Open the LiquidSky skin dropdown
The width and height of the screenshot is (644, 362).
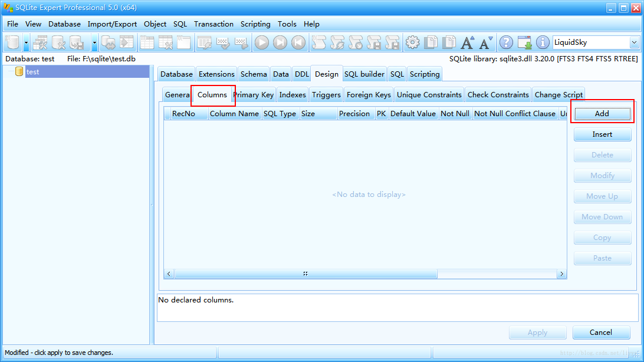coord(634,42)
